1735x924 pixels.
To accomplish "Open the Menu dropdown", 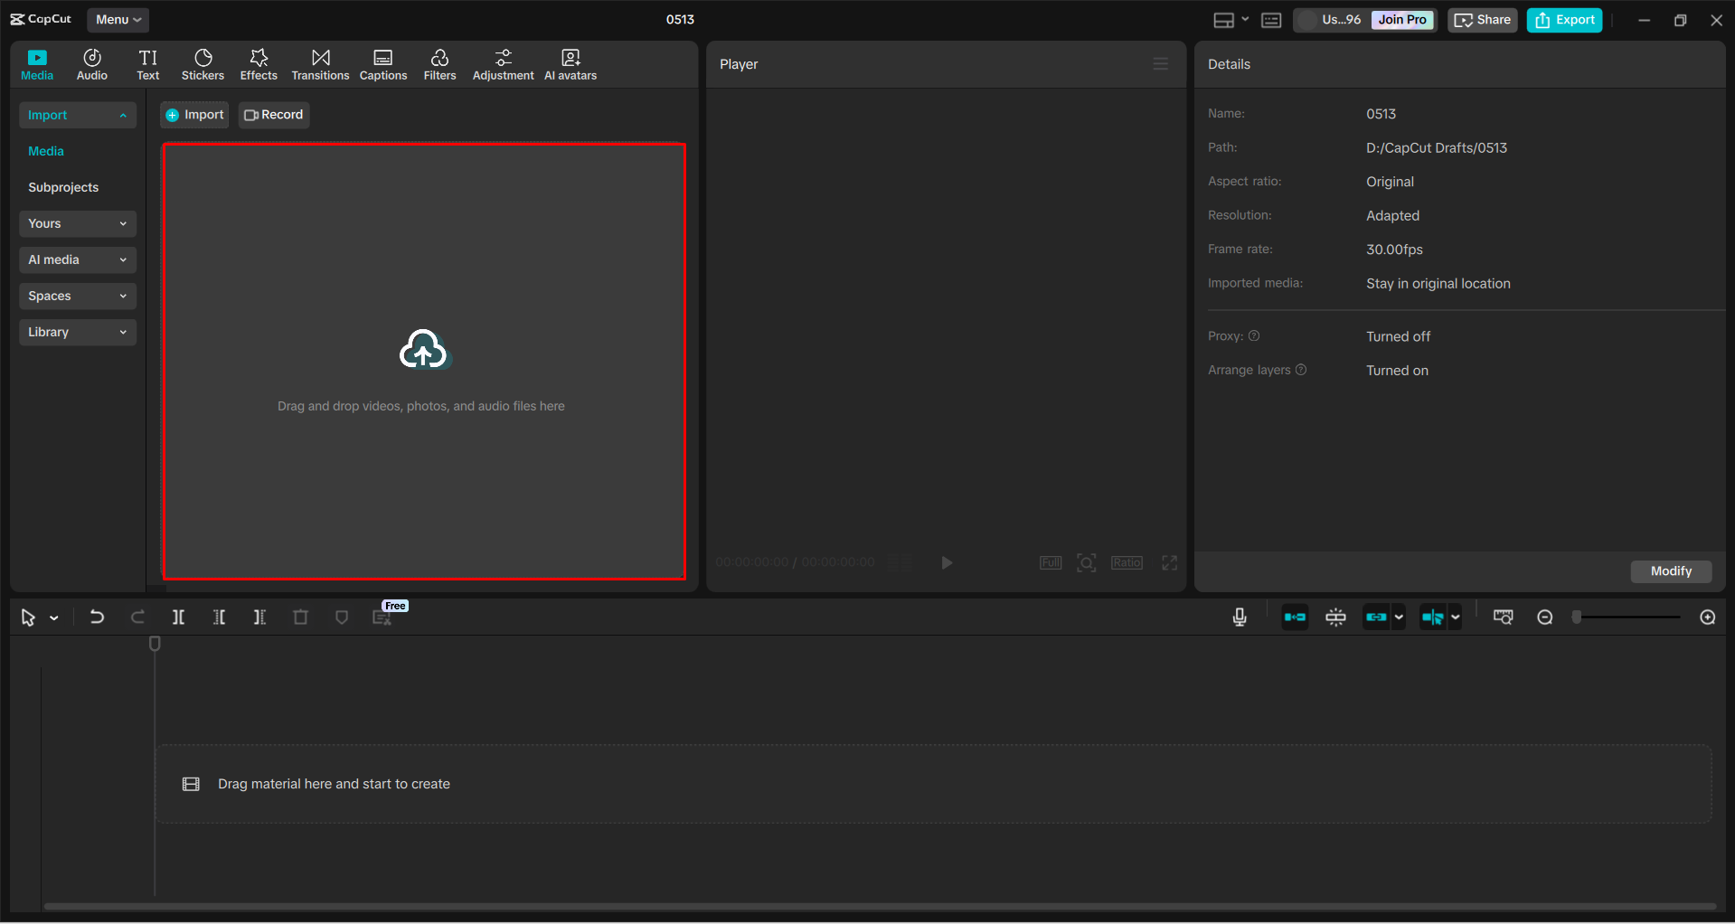I will [118, 19].
